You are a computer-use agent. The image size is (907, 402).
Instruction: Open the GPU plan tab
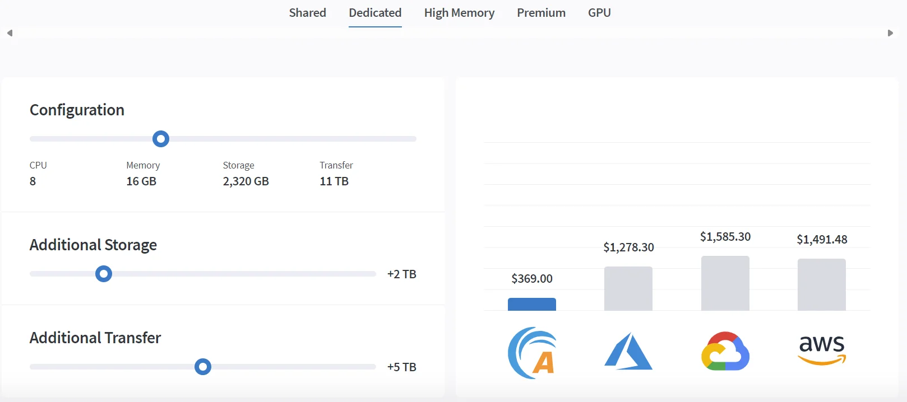pos(599,13)
